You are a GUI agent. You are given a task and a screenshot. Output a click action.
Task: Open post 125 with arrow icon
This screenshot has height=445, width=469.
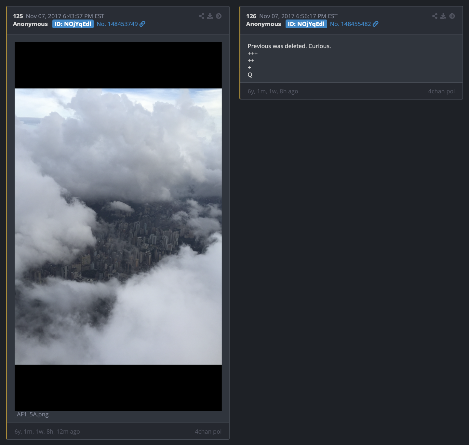point(219,16)
